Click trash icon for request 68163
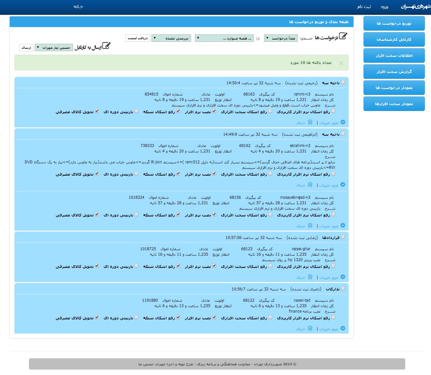Image resolution: width=431 pixels, height=375 pixels. [x=310, y=122]
